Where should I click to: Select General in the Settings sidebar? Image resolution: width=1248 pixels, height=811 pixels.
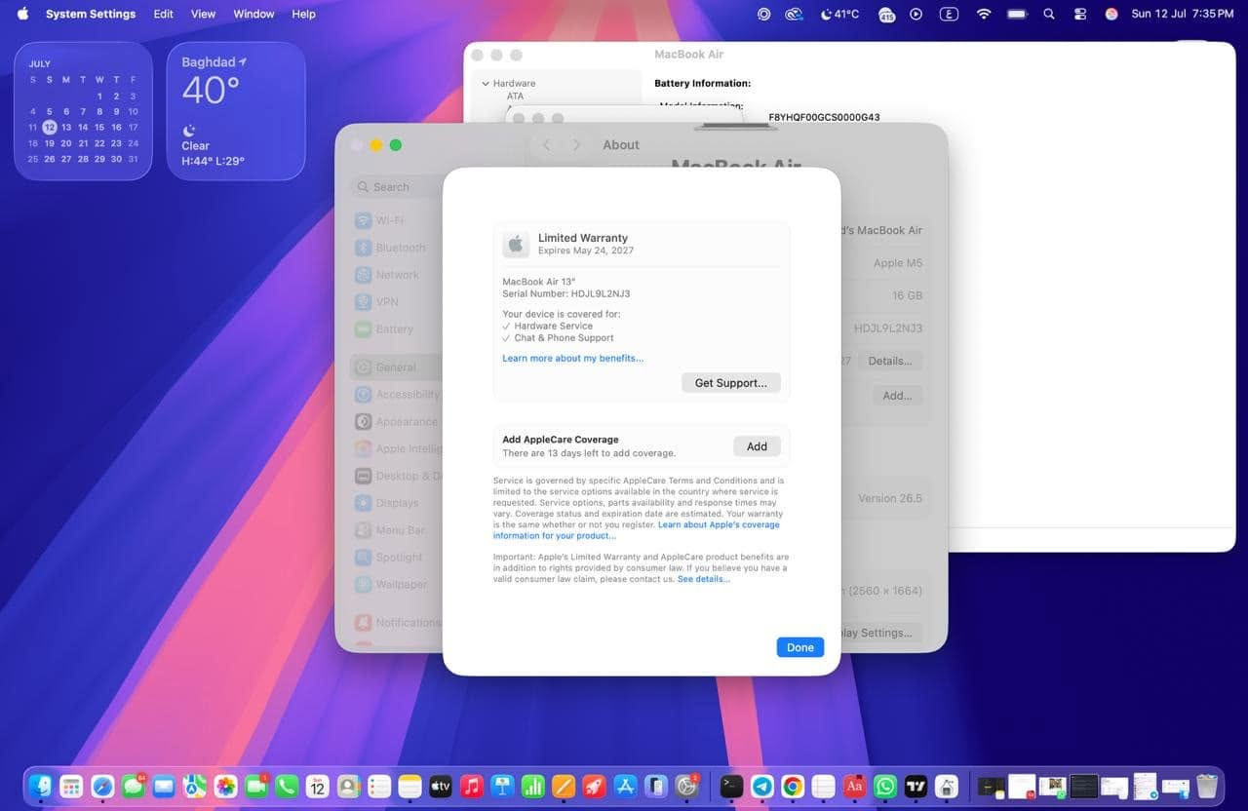396,367
